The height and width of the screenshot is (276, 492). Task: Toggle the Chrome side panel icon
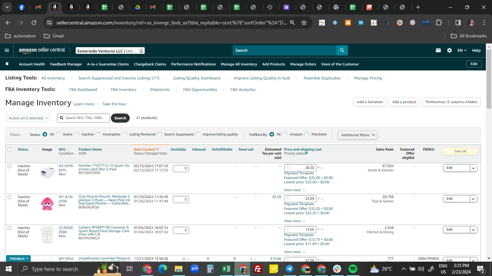coord(458,23)
